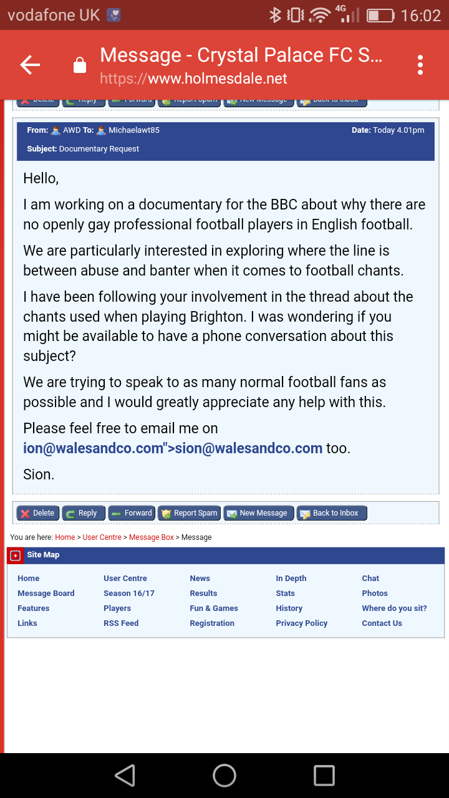
Task: Tap the browser back arrow
Action: (x=30, y=65)
